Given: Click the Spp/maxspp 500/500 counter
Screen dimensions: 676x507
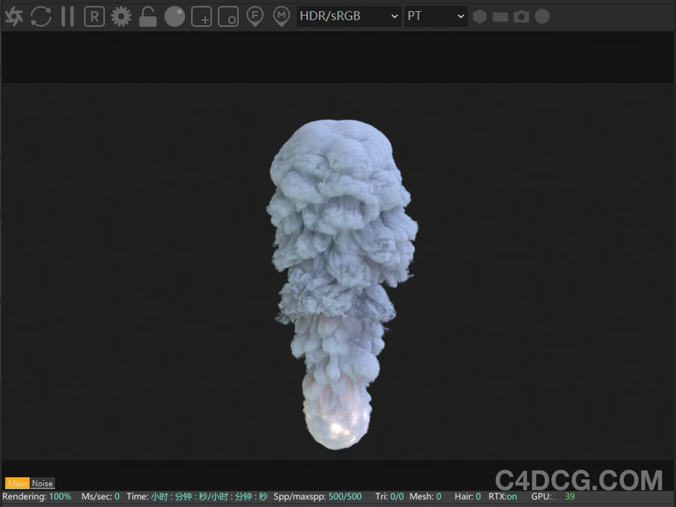Looking at the screenshot, I should (x=318, y=496).
